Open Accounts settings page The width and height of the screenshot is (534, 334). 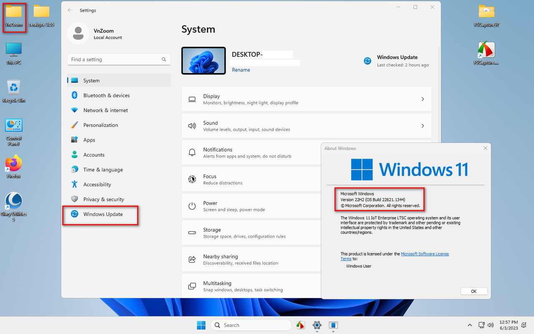[x=119, y=154]
